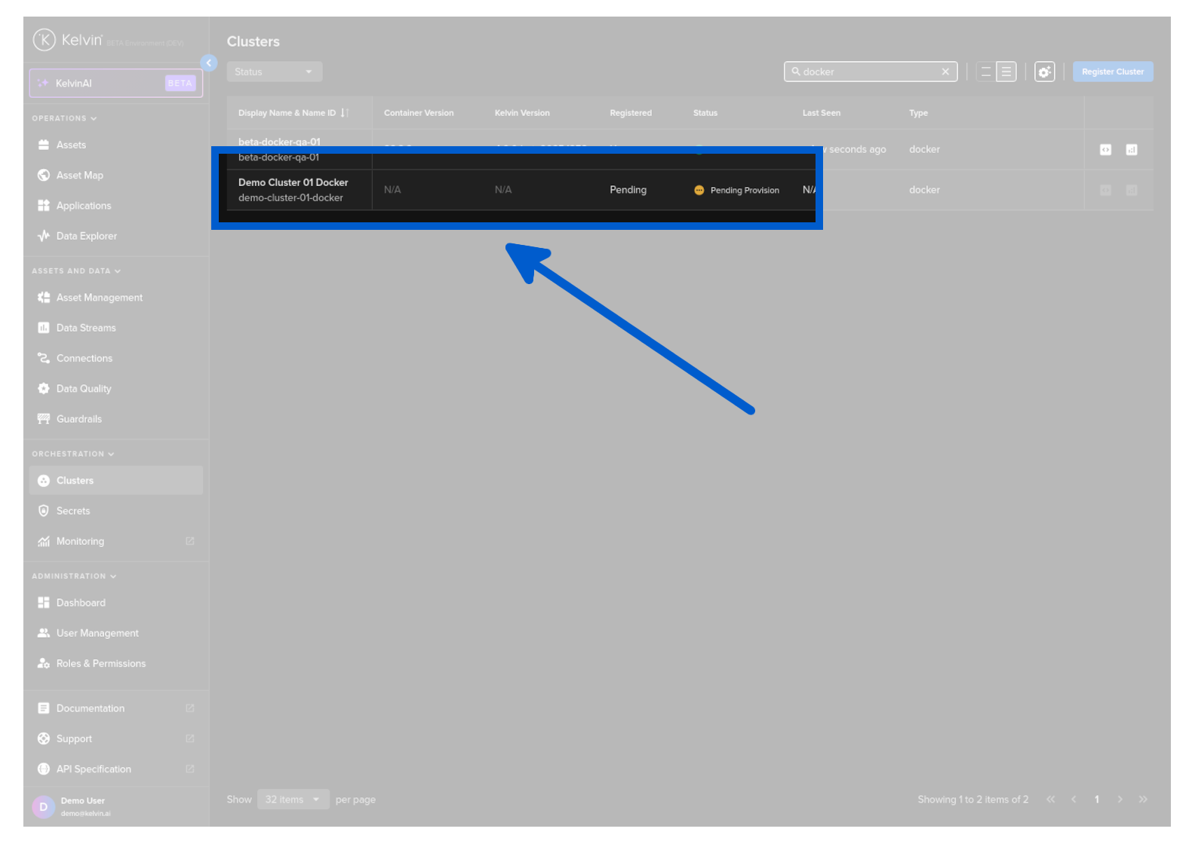Image resolution: width=1195 pixels, height=844 pixels.
Task: Click the Register Cluster button
Action: click(1112, 72)
